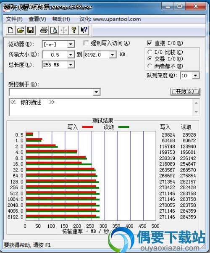Select the I/O 比较 radio option
Viewport: 210px width, 253px height.
pos(150,52)
